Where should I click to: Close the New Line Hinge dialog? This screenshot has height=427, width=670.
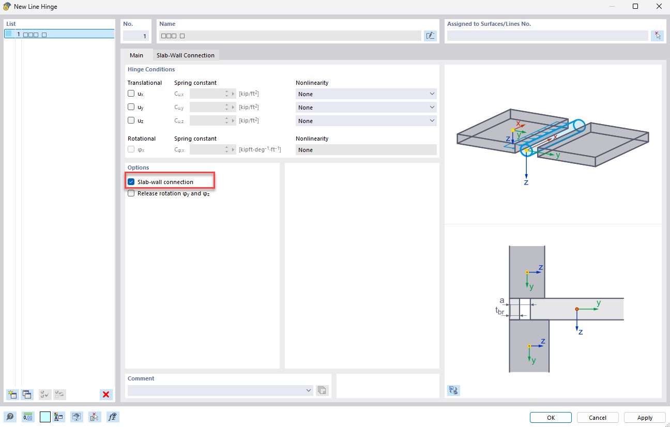[659, 6]
